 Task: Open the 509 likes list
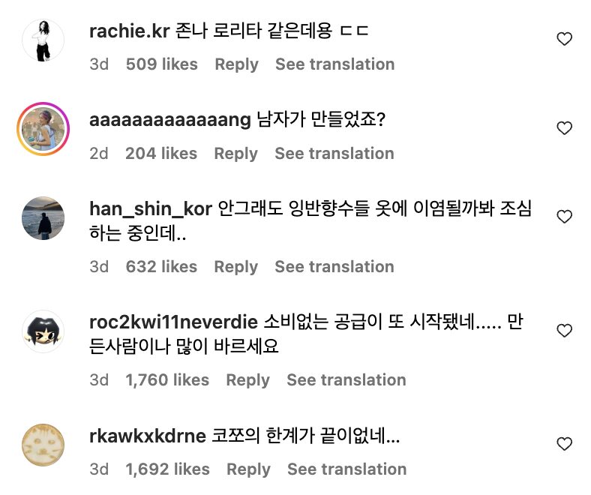click(x=161, y=64)
